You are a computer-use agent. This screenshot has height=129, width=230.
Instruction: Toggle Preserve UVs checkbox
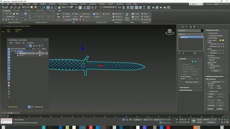tap(209, 91)
